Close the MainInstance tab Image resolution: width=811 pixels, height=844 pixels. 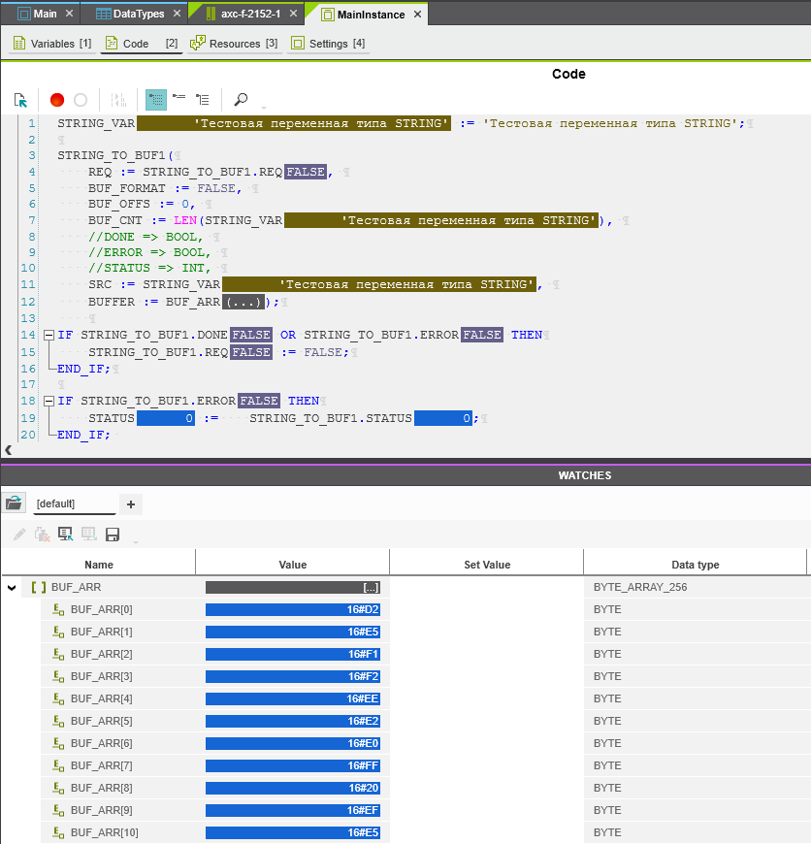(417, 15)
